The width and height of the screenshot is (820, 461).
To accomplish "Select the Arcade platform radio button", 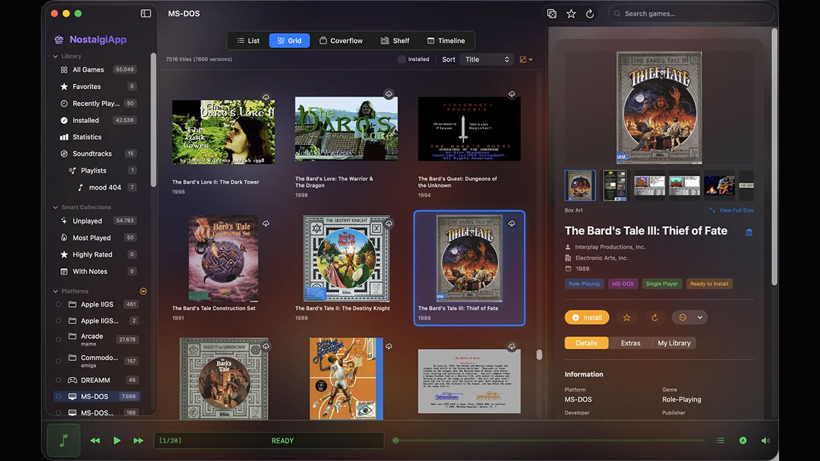I will [59, 339].
